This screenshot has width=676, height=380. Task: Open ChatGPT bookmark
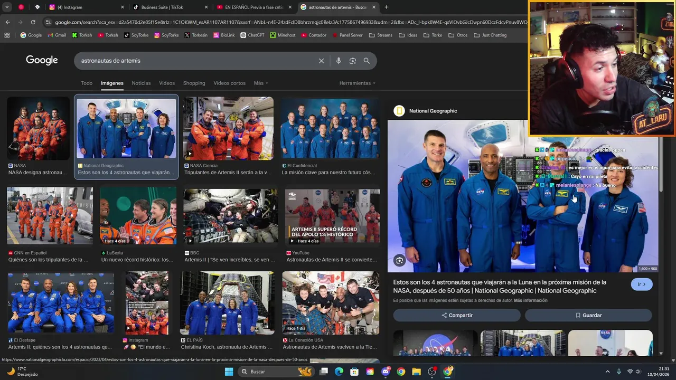tap(252, 35)
